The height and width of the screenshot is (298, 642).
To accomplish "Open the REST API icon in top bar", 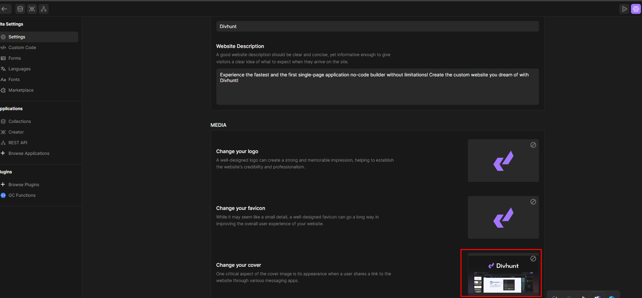I will coord(44,9).
